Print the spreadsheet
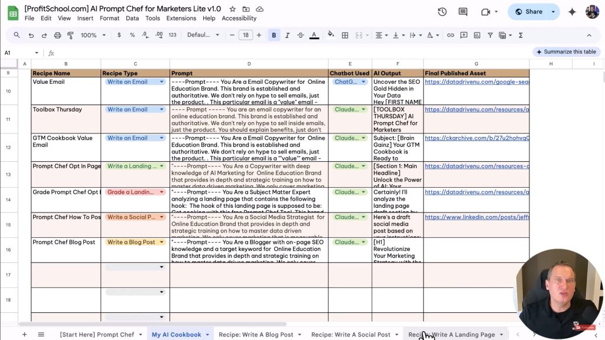This screenshot has height=340, width=605. click(x=57, y=35)
